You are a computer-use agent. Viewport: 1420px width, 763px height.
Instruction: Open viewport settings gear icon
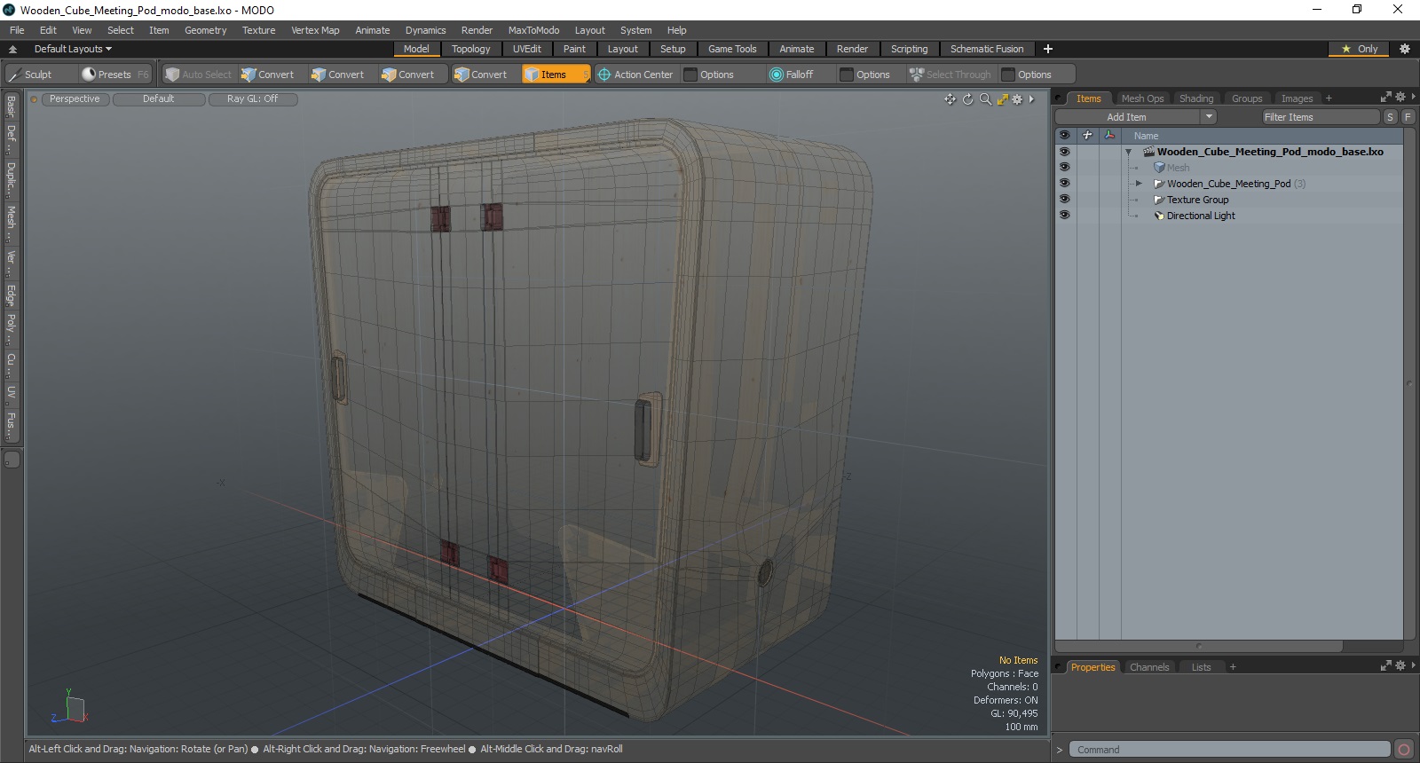[x=1017, y=99]
